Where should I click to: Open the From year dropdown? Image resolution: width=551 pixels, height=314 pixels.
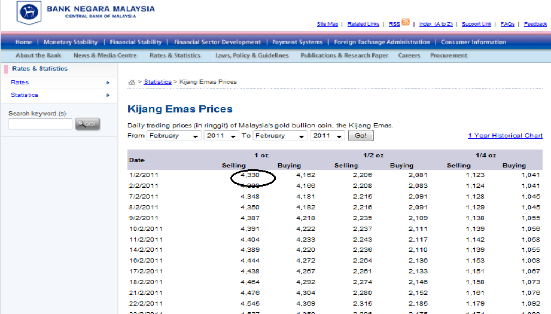tap(221, 136)
